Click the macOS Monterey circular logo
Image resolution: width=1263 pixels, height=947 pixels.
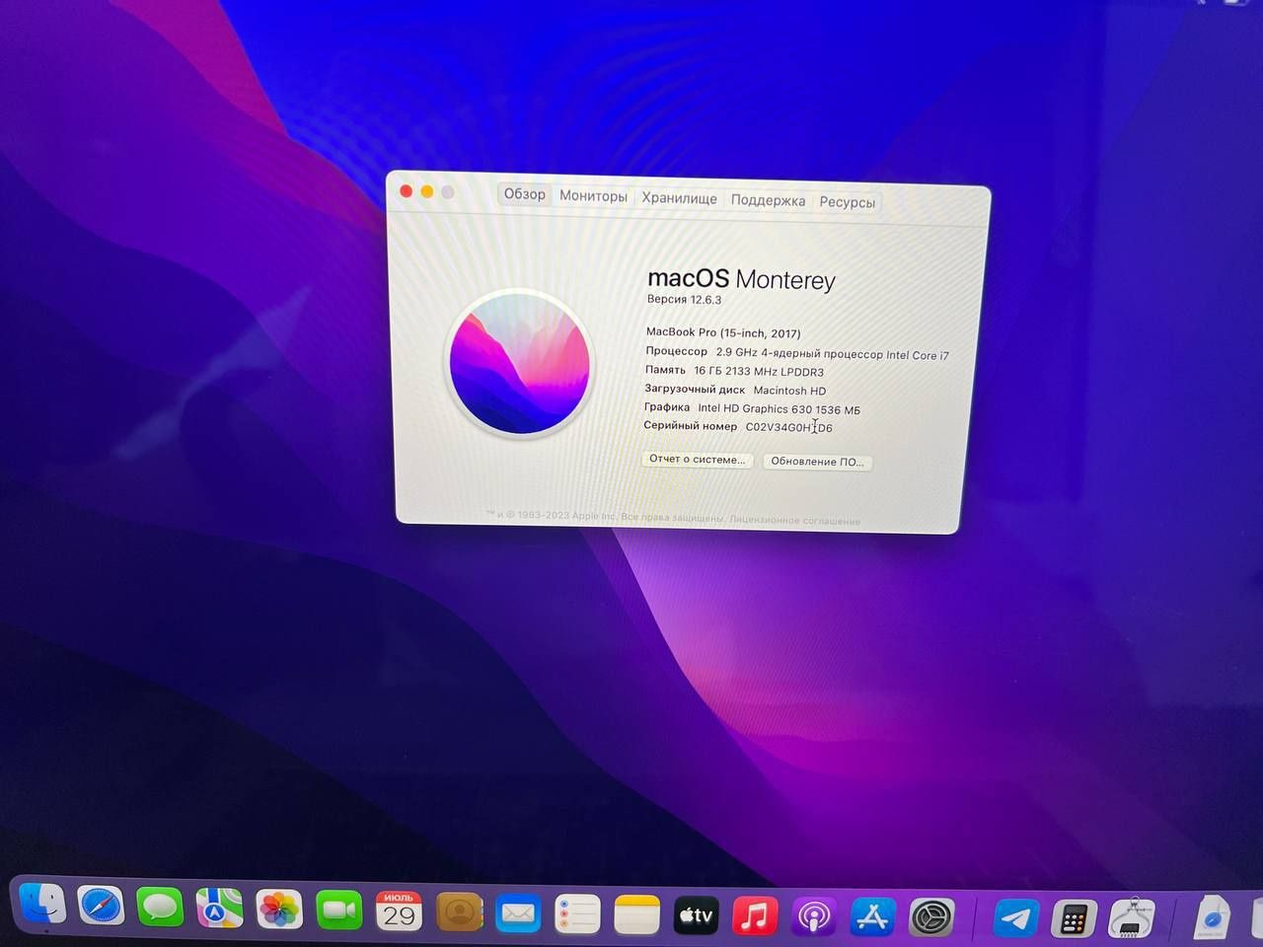[520, 363]
